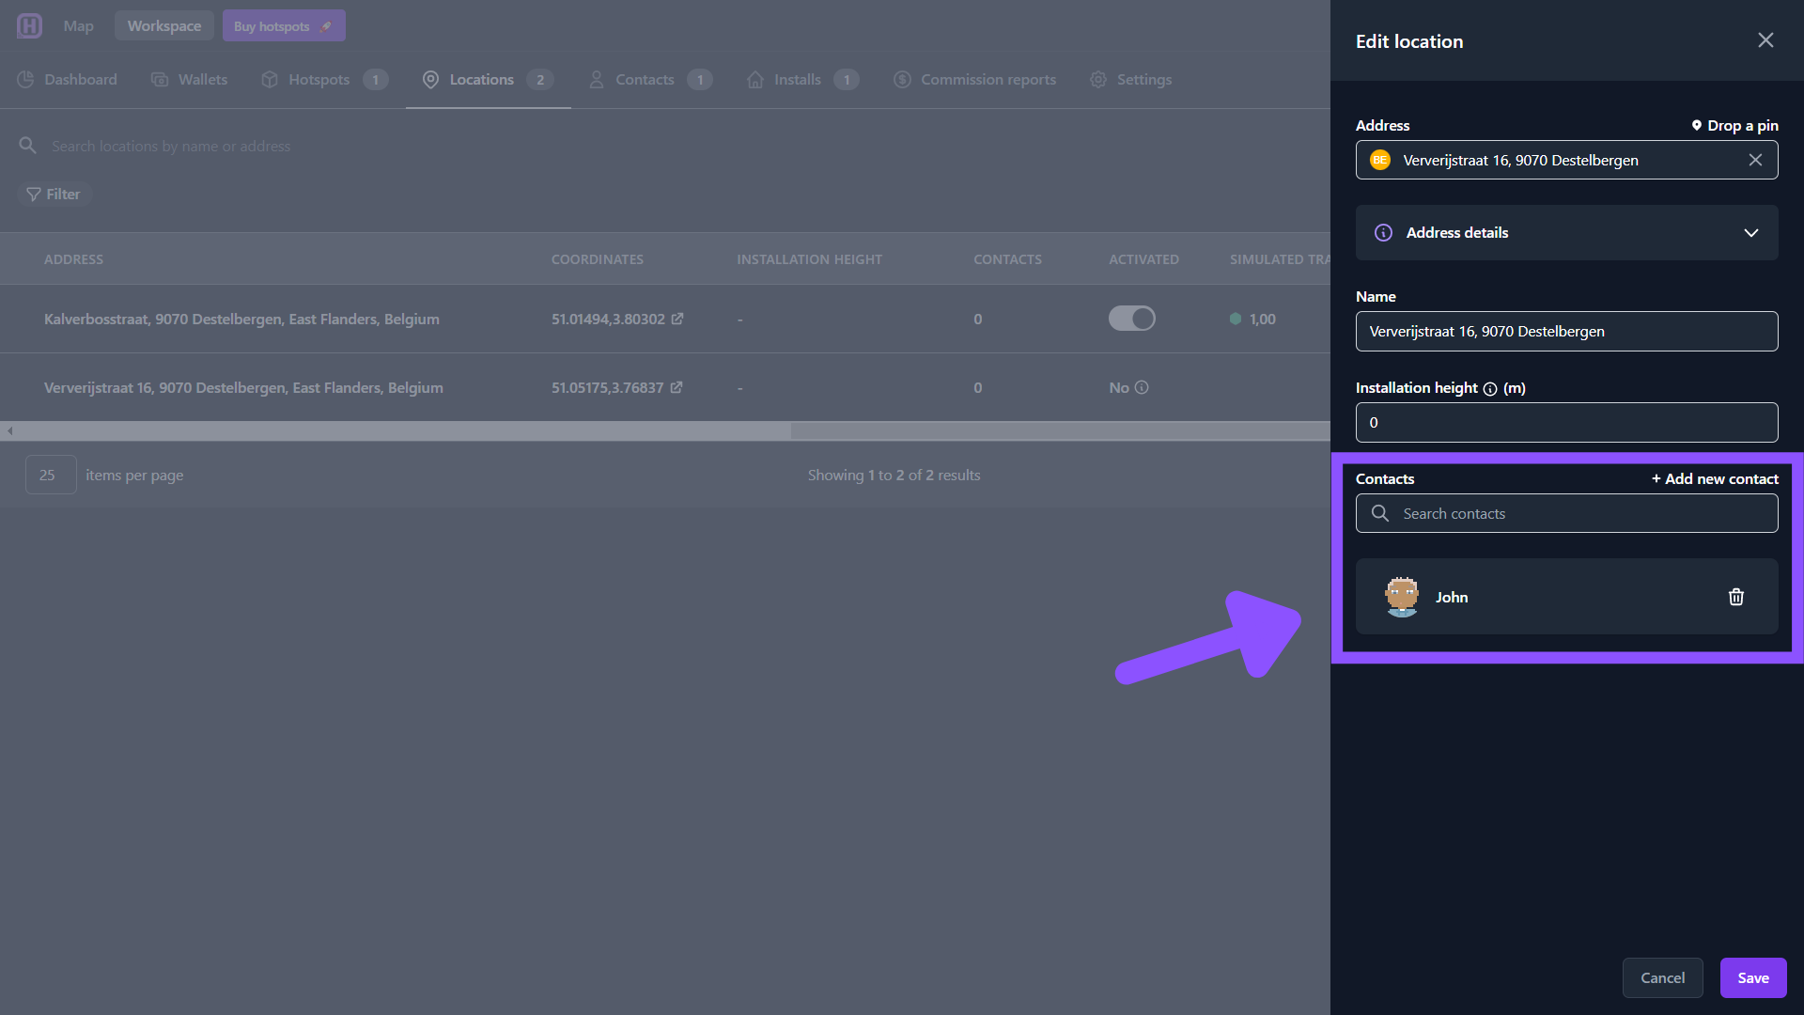Remove John with the trash icon
The width and height of the screenshot is (1804, 1015).
(x=1736, y=597)
